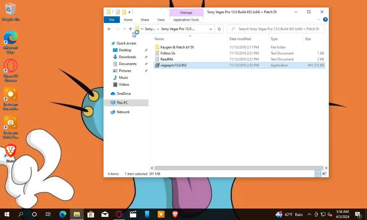Open Downloads in the navigation pane
This screenshot has width=367, height=220.
tap(127, 57)
